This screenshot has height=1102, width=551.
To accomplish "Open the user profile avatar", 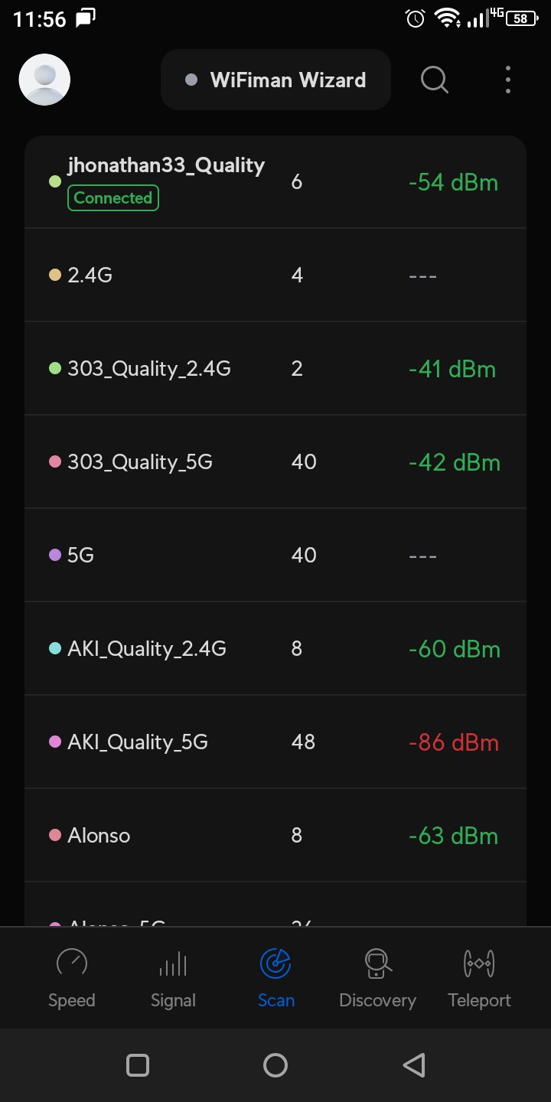I will click(x=44, y=80).
